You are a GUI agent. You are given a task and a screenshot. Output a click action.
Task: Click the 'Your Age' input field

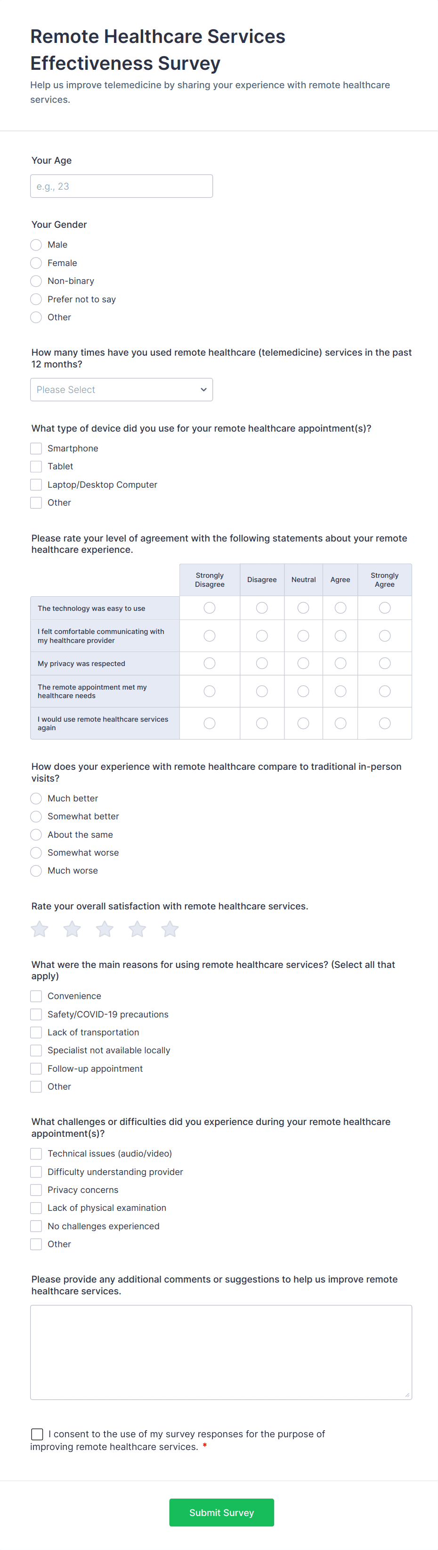click(x=122, y=186)
